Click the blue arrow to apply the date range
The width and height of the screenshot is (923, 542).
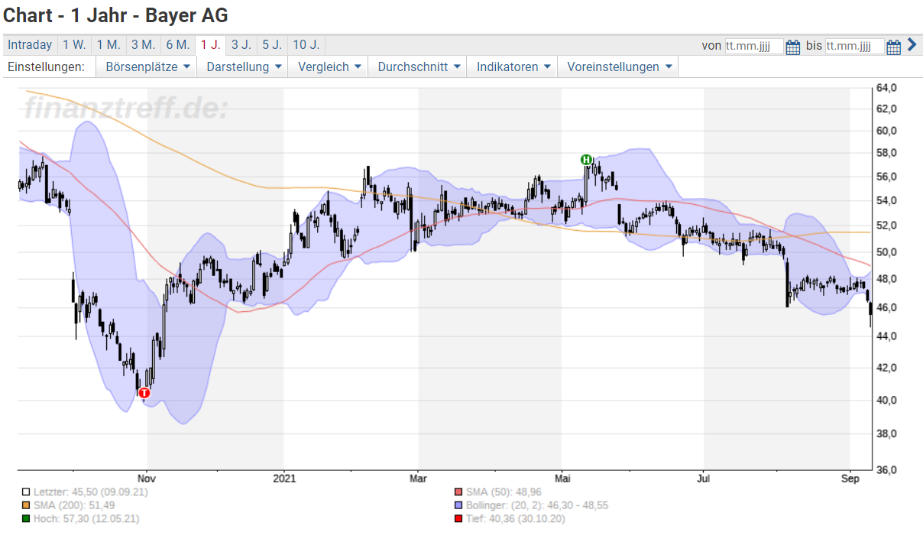tap(911, 45)
